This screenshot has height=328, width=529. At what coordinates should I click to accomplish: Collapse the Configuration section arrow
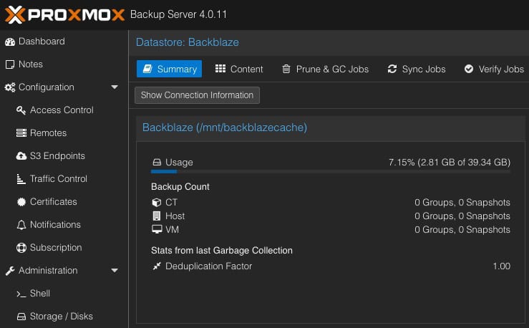click(x=115, y=87)
